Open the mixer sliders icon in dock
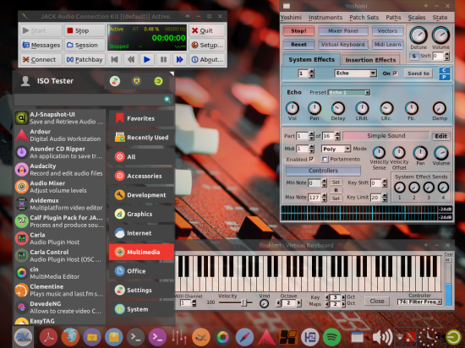The height and width of the screenshot is (348, 465). (179, 337)
